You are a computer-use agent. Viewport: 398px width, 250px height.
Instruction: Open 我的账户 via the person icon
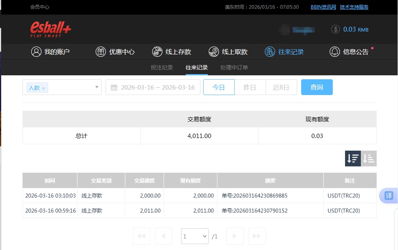tap(36, 52)
